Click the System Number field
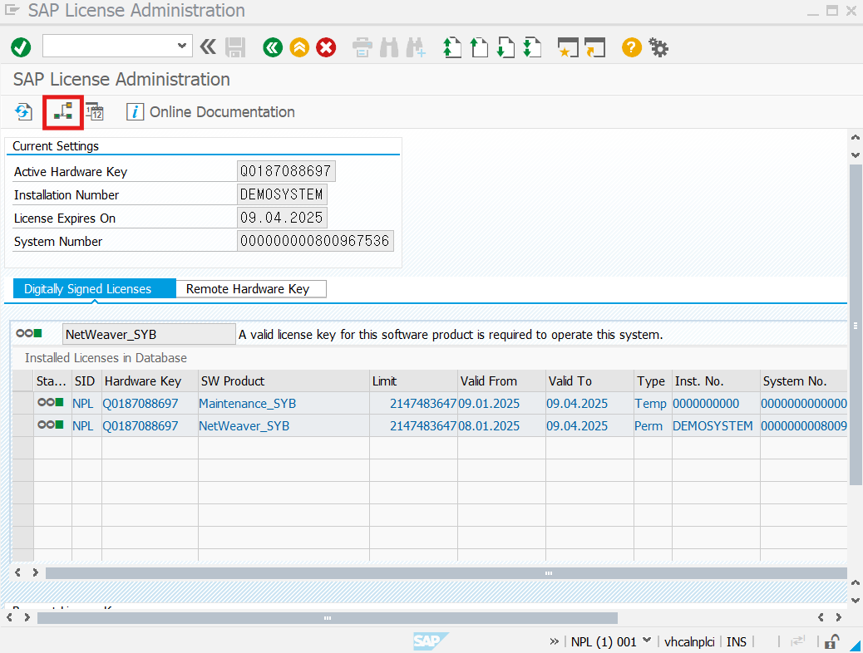 (315, 241)
